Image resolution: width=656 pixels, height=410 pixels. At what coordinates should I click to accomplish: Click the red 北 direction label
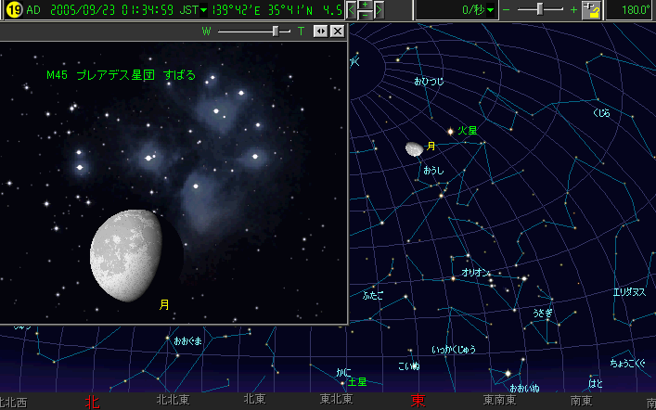point(92,401)
